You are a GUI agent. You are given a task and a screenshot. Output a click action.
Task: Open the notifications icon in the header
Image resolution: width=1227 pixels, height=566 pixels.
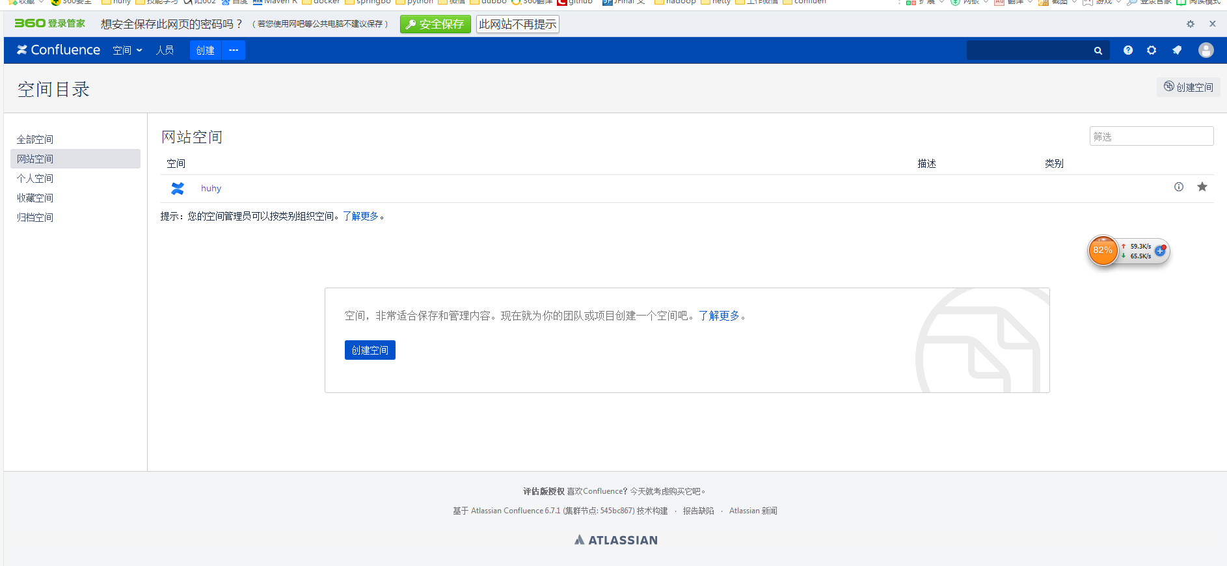point(1177,50)
